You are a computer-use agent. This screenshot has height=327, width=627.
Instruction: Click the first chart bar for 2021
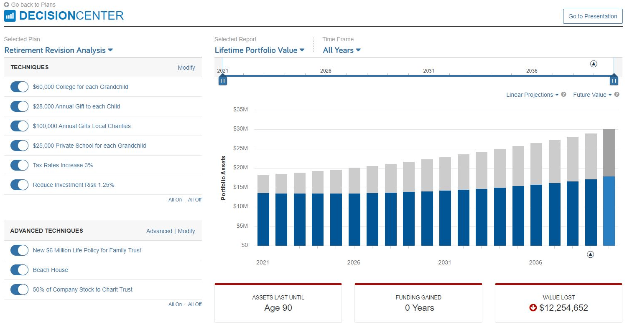(x=263, y=210)
